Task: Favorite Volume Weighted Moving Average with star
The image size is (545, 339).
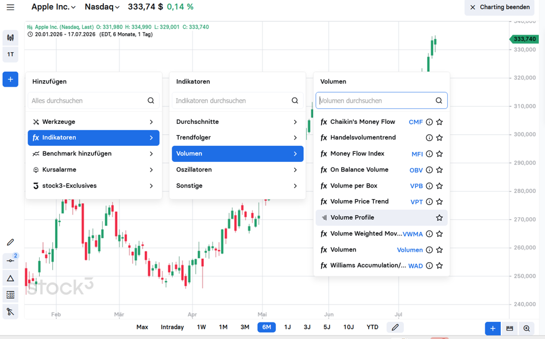Action: 439,234
